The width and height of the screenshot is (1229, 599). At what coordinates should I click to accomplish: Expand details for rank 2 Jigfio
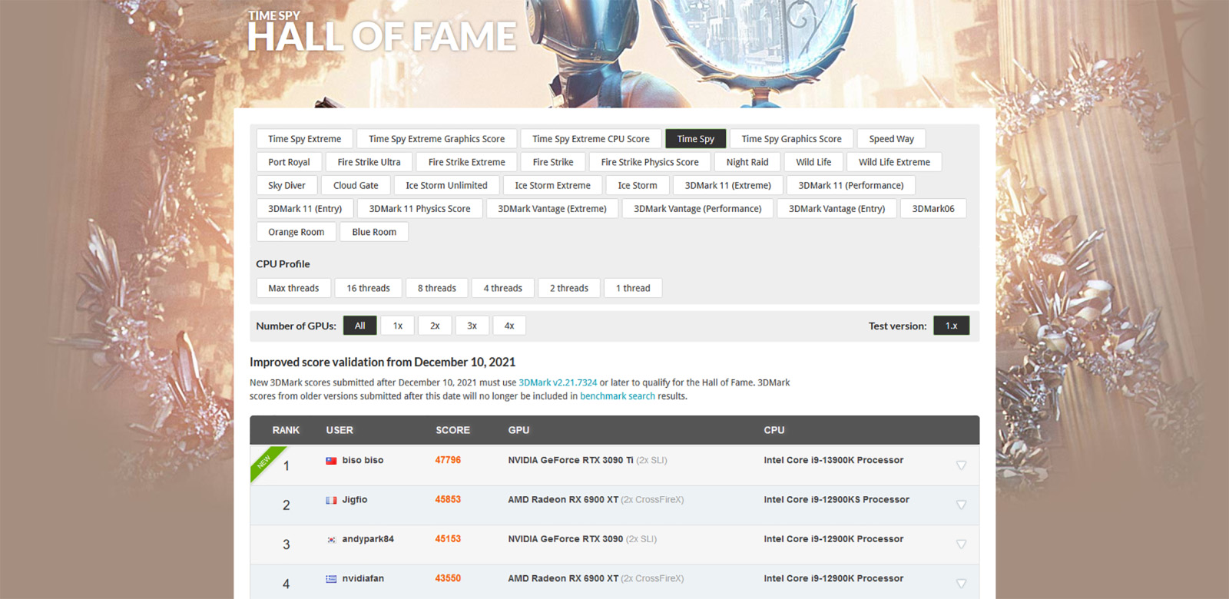pyautogui.click(x=961, y=505)
